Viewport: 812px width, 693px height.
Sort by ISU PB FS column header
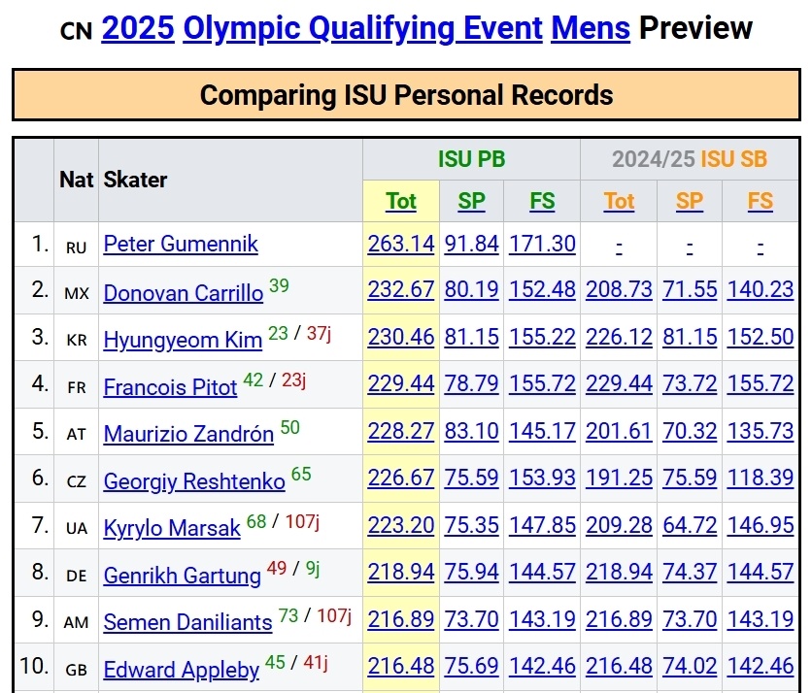pos(542,201)
